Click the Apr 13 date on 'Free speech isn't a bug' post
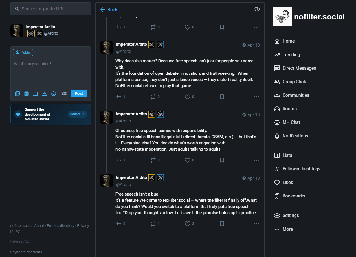This screenshot has width=356, height=257. pyautogui.click(x=253, y=178)
